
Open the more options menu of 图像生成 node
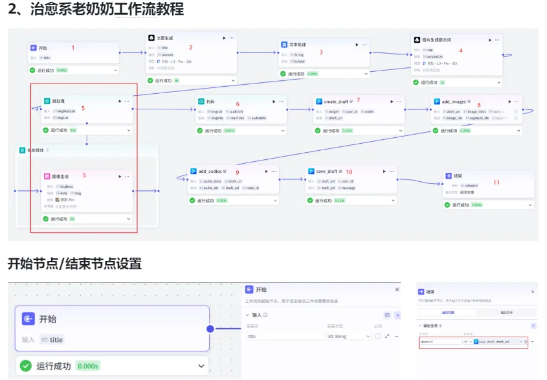[x=127, y=177]
